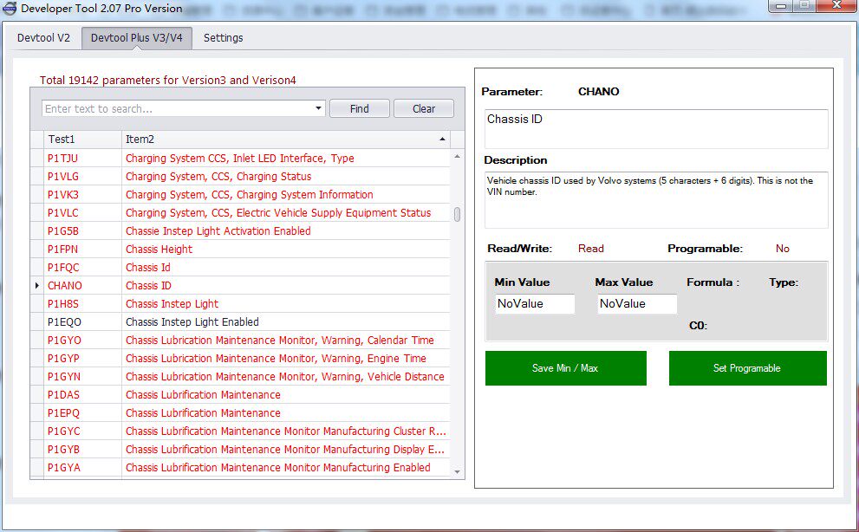Select the P1GYC row code
Viewport: 859px width, 532px height.
(x=63, y=431)
